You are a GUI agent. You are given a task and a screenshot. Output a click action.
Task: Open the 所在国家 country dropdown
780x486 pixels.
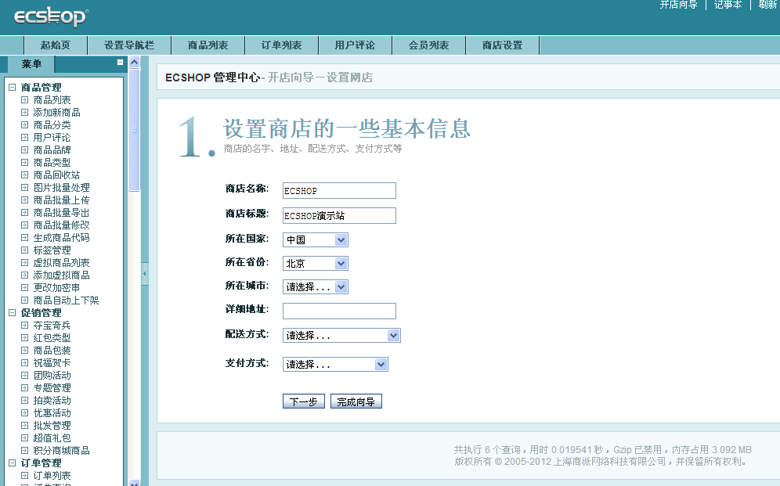[x=315, y=240]
